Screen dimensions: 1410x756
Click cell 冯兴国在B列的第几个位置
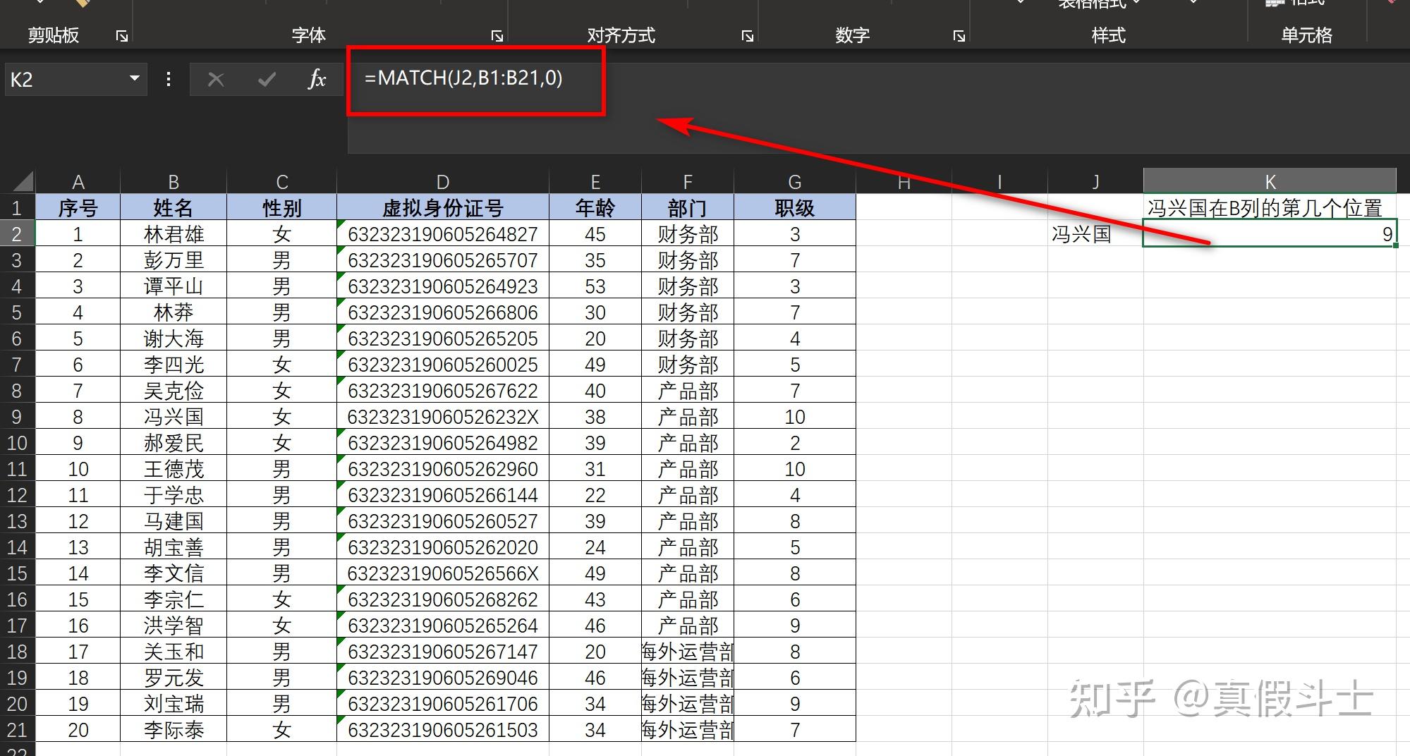coord(1270,208)
